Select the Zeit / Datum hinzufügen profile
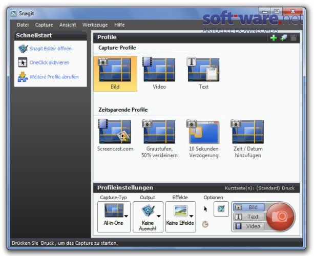 point(248,139)
